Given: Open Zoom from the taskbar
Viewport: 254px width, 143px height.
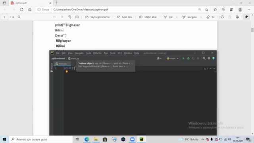Looking at the screenshot, I should (132, 139).
